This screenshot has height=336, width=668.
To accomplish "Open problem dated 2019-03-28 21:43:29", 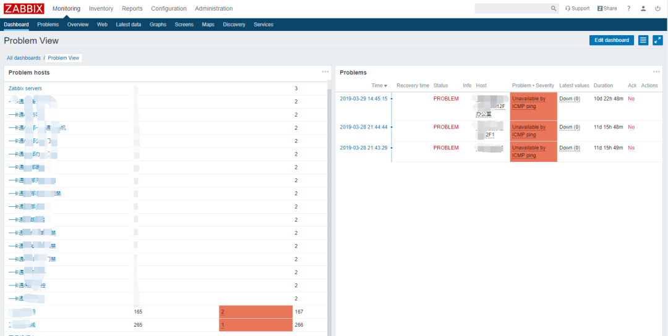I will click(364, 148).
